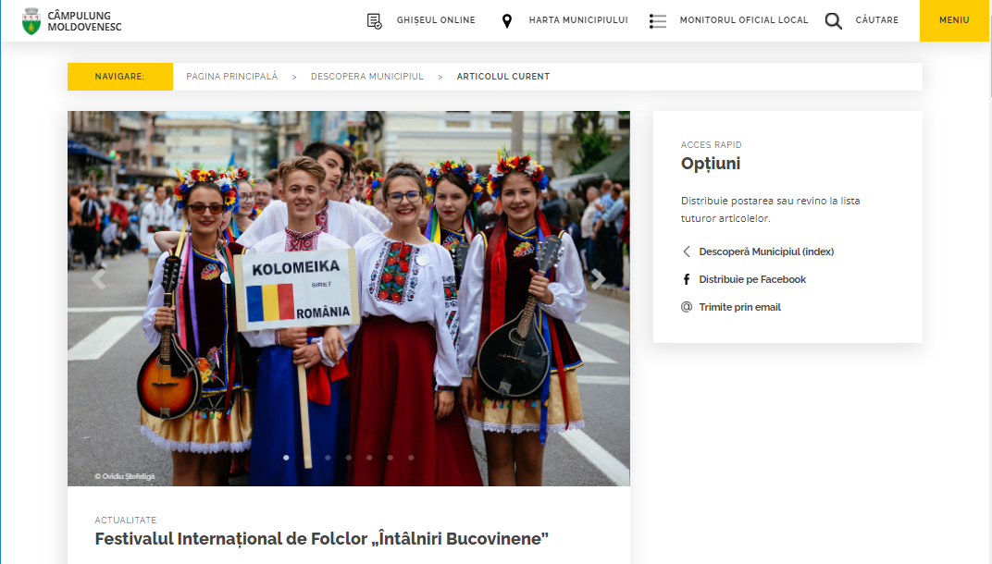The height and width of the screenshot is (564, 992).
Task: Open the Câmpulung Moldovenesc site title link
Action: tap(84, 21)
